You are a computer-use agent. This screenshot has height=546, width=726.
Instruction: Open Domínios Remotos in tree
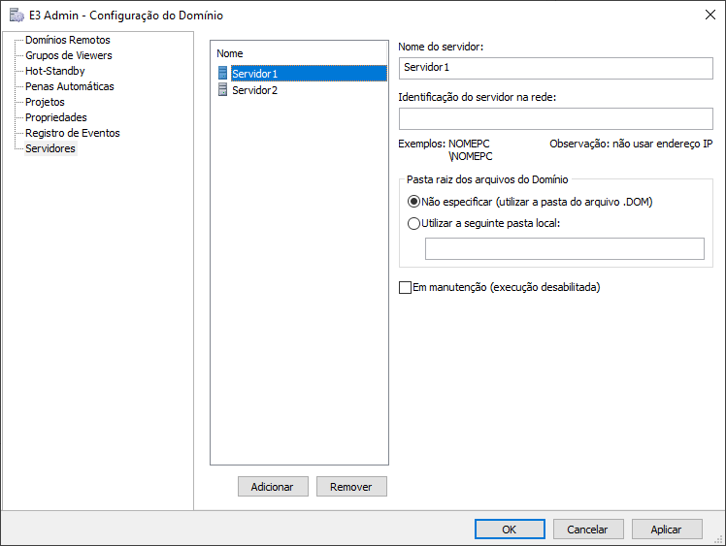(x=67, y=40)
